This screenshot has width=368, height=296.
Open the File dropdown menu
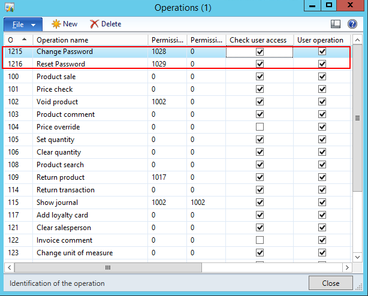tap(23, 24)
